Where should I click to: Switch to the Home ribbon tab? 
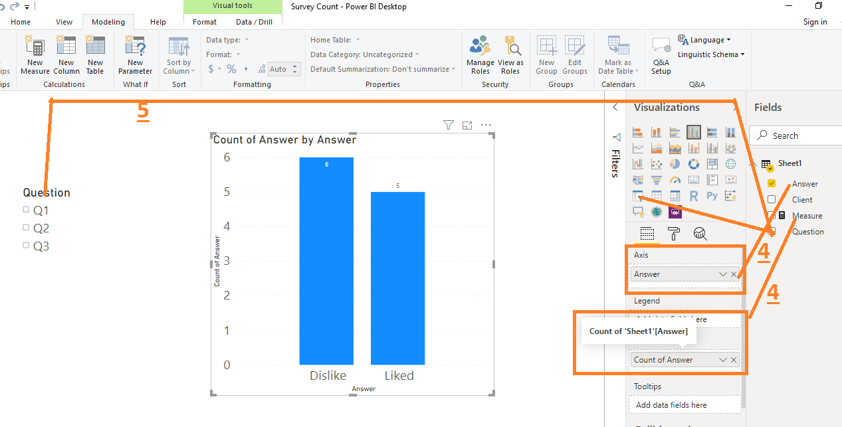(21, 22)
